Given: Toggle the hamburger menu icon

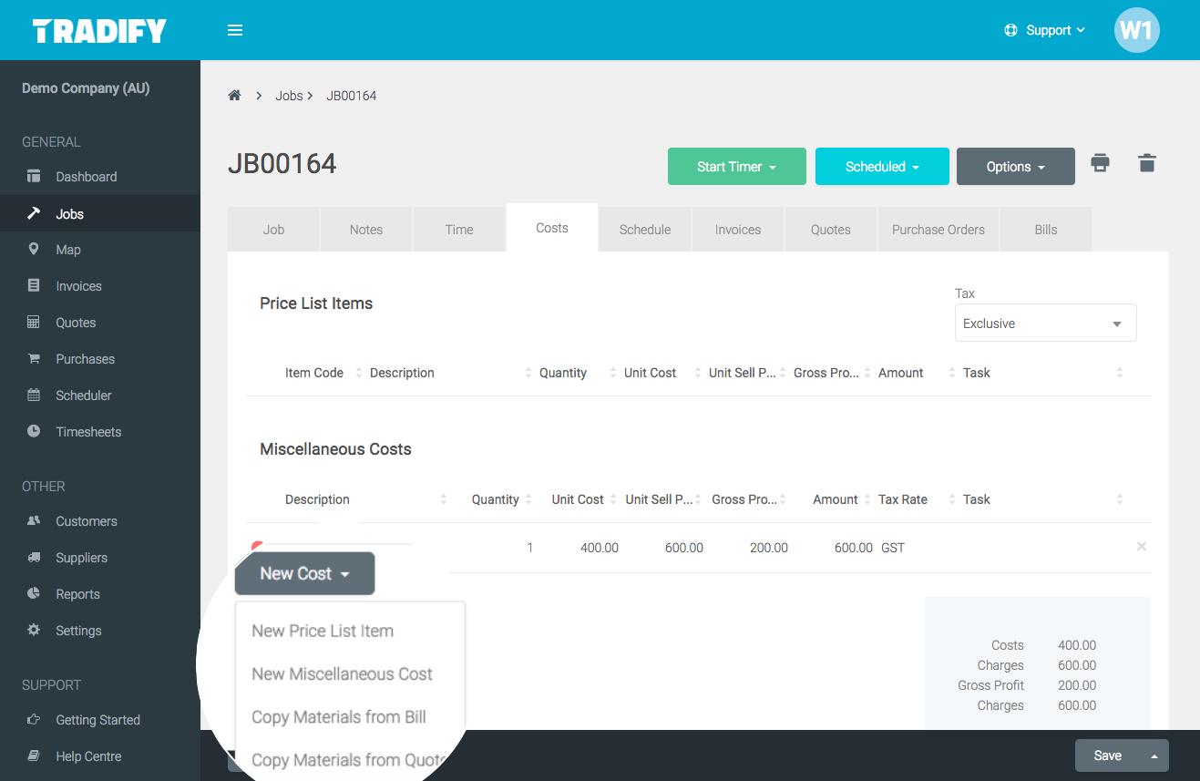Looking at the screenshot, I should pos(235,30).
